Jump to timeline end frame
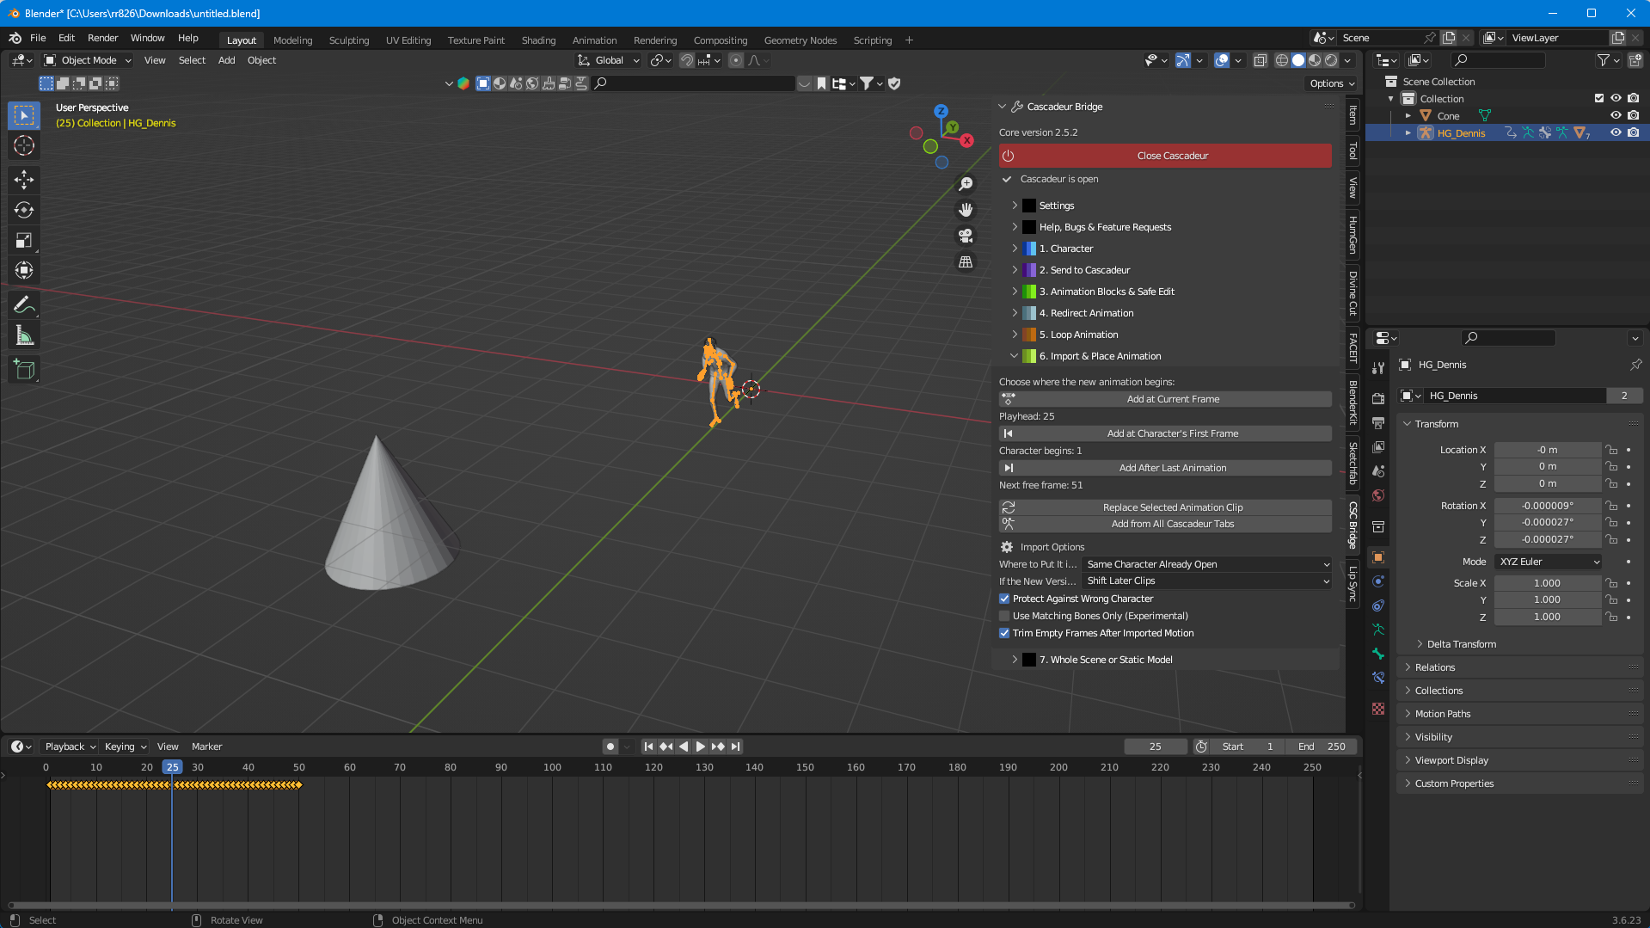1650x928 pixels. pyautogui.click(x=735, y=747)
